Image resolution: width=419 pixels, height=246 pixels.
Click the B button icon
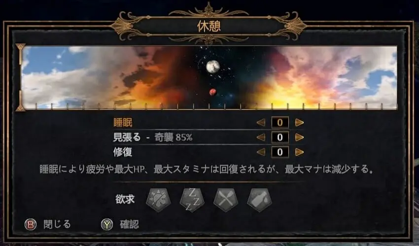31,224
